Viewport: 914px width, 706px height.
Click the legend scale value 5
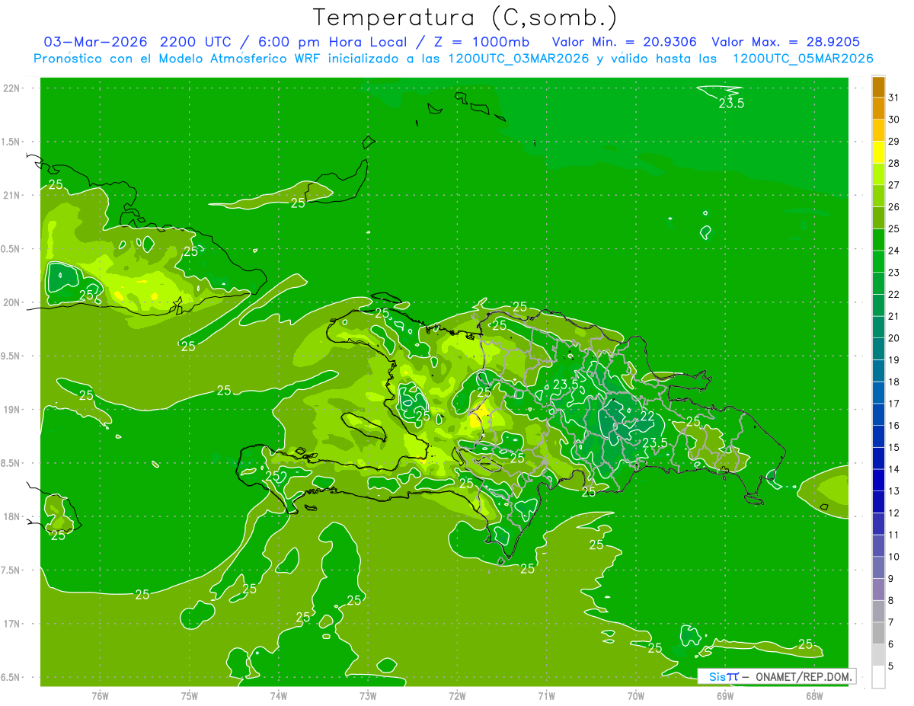coord(890,666)
